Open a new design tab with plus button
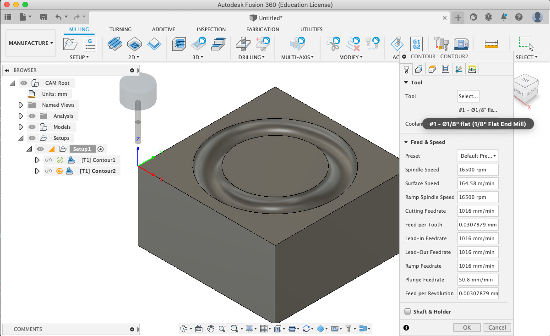Image resolution: width=550 pixels, height=336 pixels. coord(458,17)
